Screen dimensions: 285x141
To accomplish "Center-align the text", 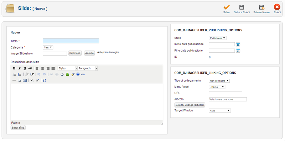I will 42,68.
